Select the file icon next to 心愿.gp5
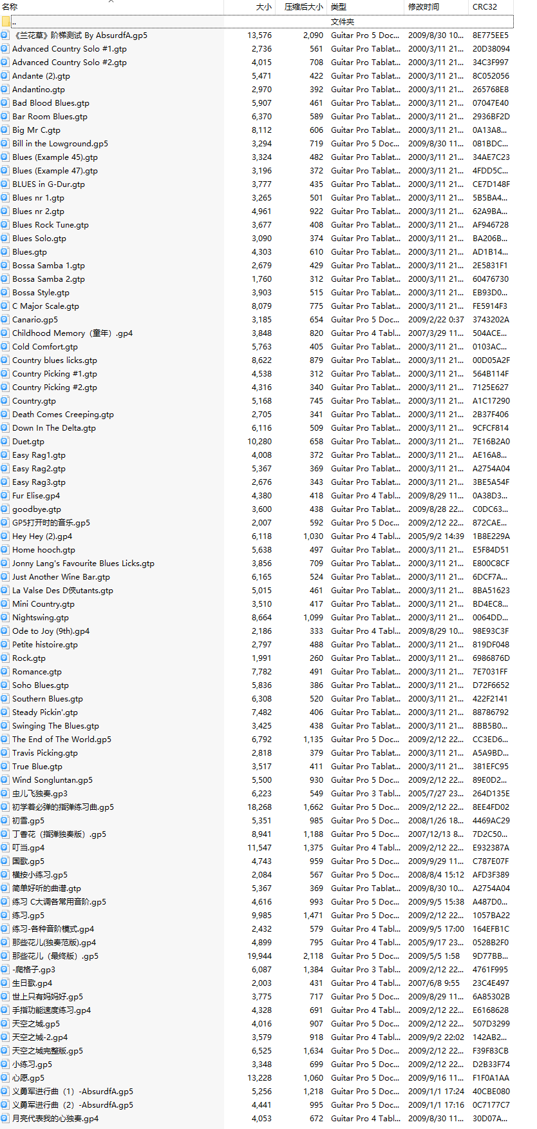The image size is (537, 1129). 5,1078
